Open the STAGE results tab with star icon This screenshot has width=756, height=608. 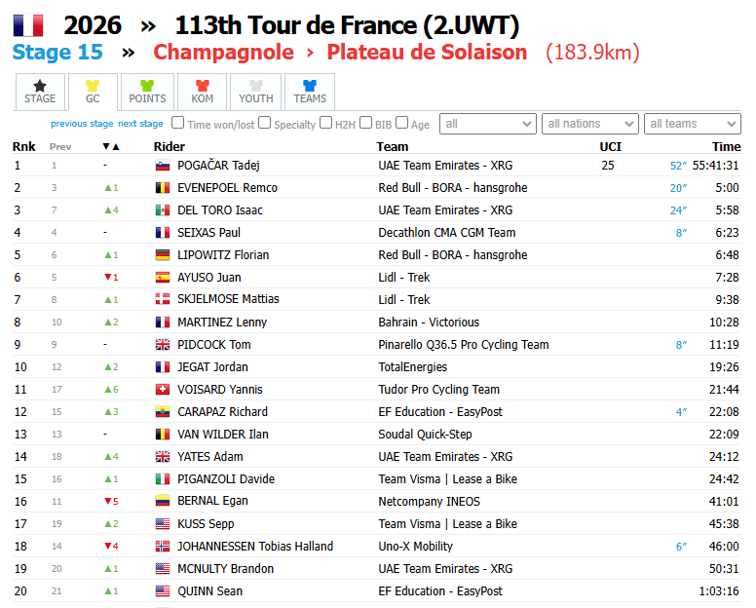40,93
